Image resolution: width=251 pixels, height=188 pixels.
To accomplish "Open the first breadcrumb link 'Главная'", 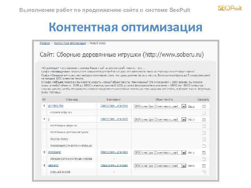I will pos(45,43).
